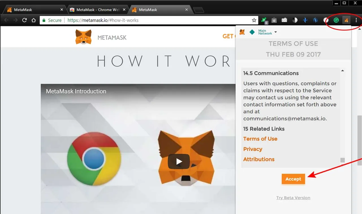Click the METAMASK site title text
Viewport: 362px width, 214px height.
112,37
